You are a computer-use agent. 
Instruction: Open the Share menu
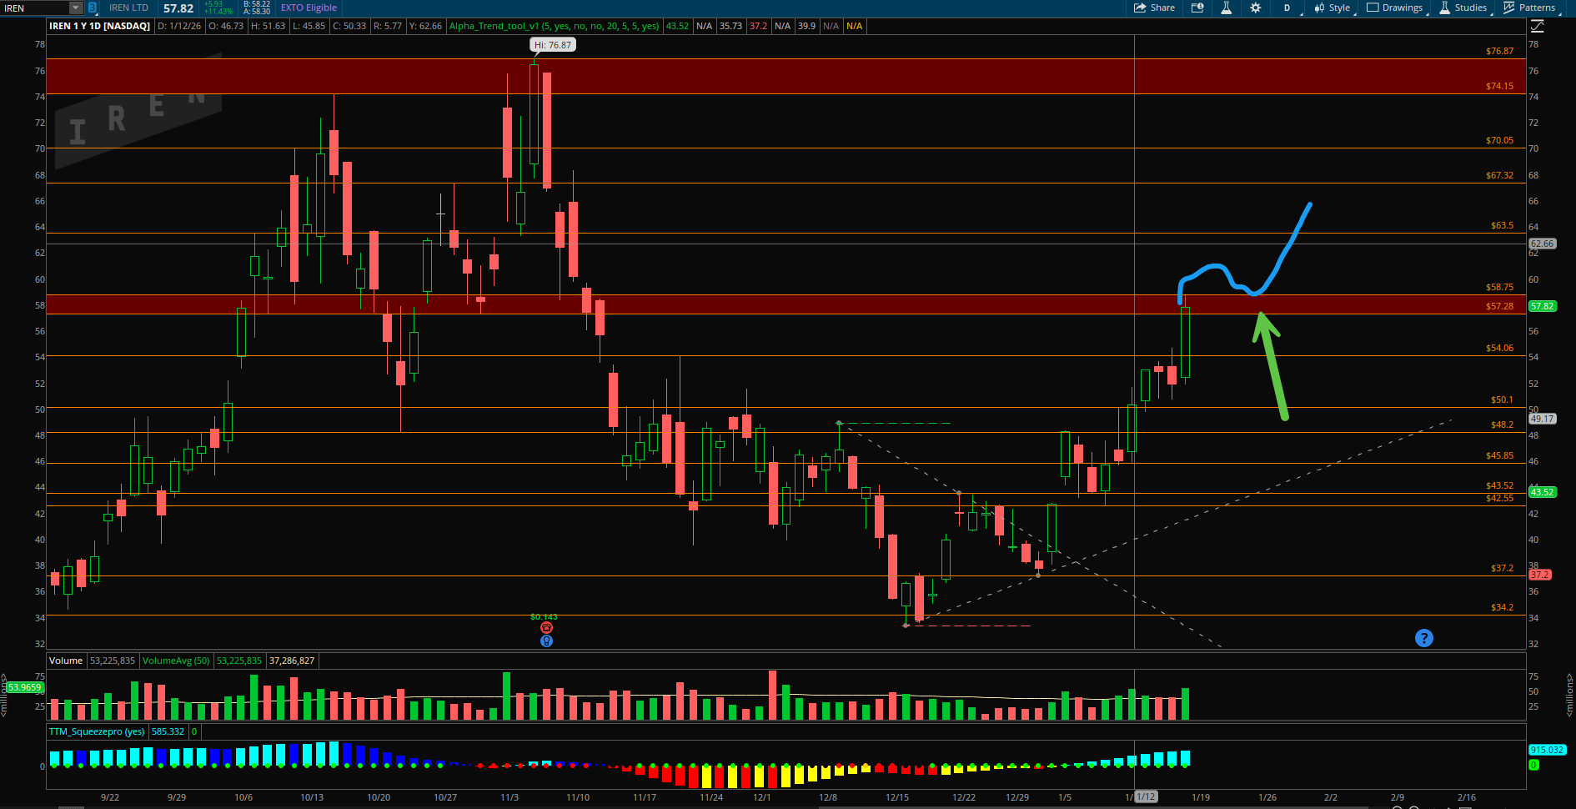pyautogui.click(x=1154, y=8)
